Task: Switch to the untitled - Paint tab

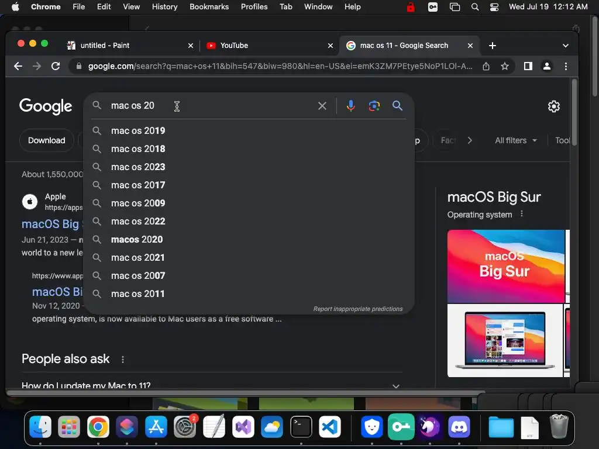Action: pyautogui.click(x=130, y=46)
